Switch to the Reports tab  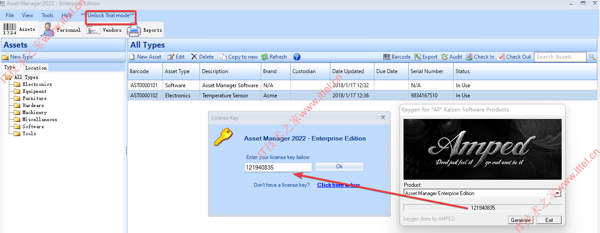click(x=145, y=30)
